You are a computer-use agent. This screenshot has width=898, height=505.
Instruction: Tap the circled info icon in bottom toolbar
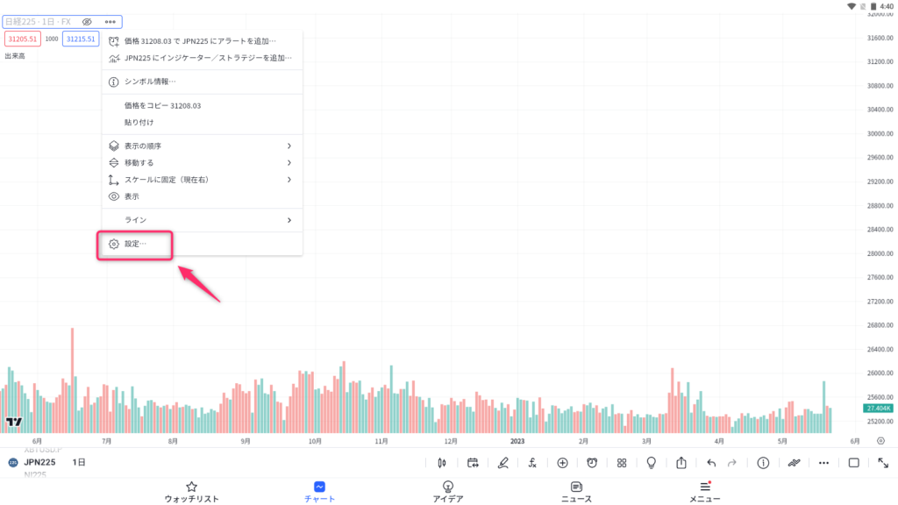click(763, 463)
